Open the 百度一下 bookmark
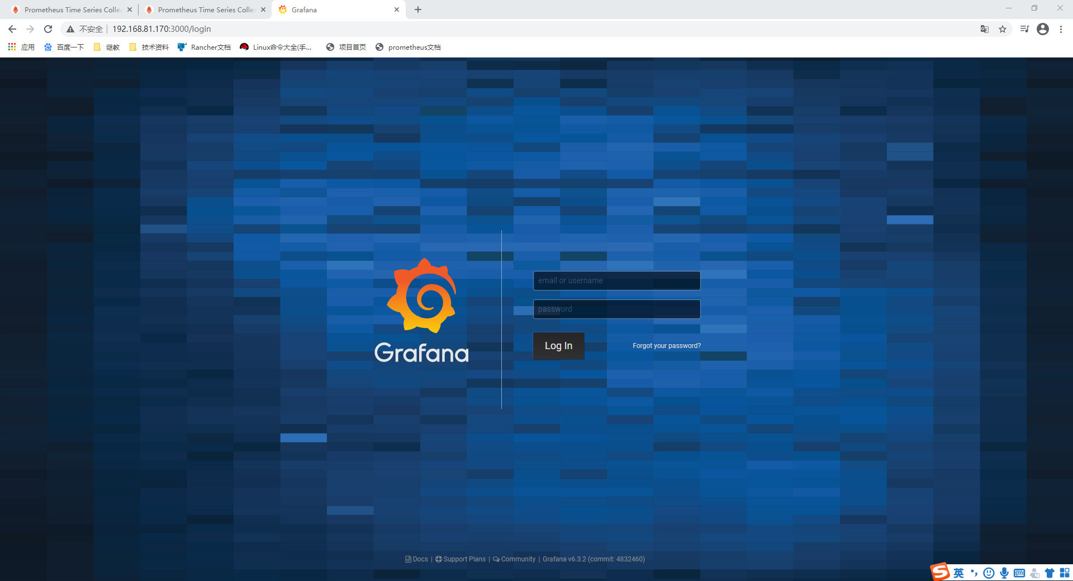The image size is (1073, 581). 64,47
